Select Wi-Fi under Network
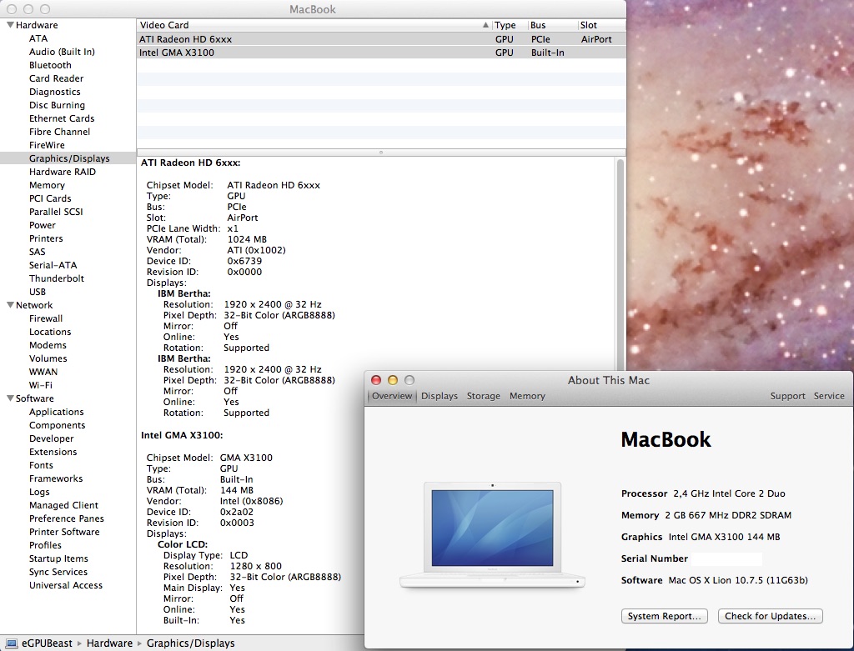Viewport: 854px width, 651px height. click(40, 385)
